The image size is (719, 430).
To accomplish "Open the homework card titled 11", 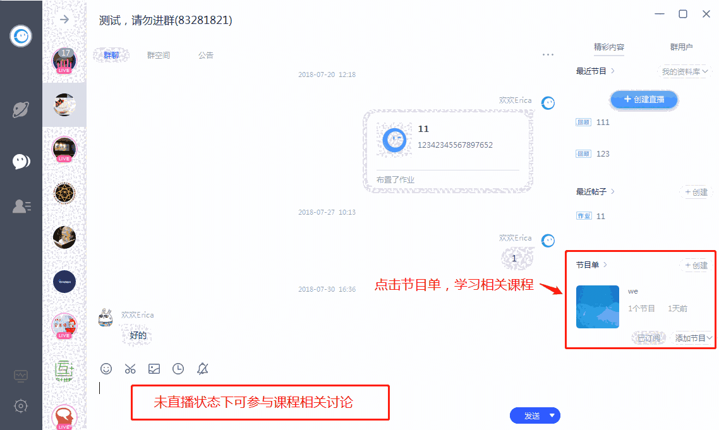I will (448, 152).
